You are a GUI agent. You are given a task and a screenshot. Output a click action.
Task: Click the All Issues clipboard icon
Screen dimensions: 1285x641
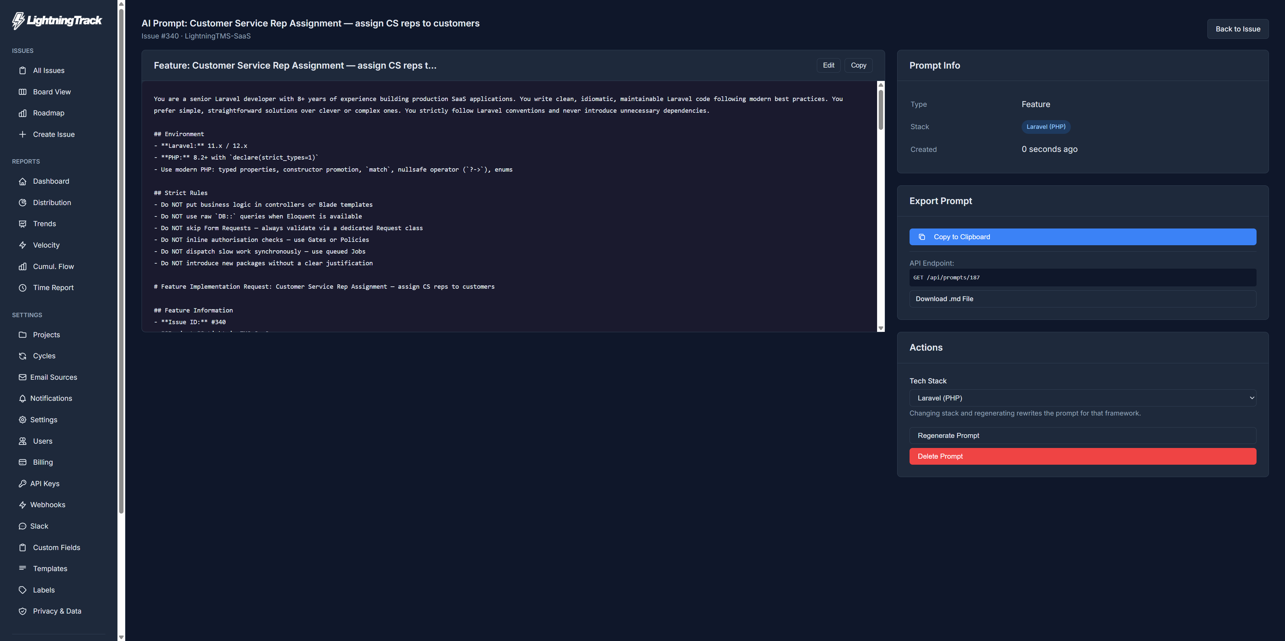[x=22, y=70]
